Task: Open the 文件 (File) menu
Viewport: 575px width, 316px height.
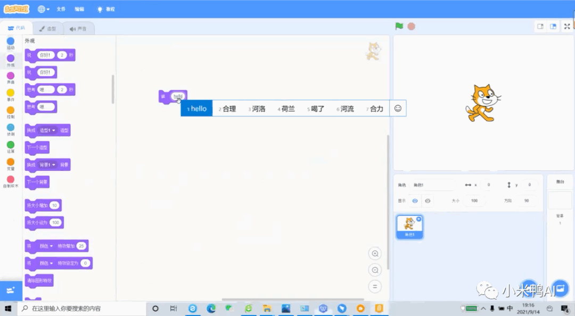Action: pyautogui.click(x=60, y=9)
